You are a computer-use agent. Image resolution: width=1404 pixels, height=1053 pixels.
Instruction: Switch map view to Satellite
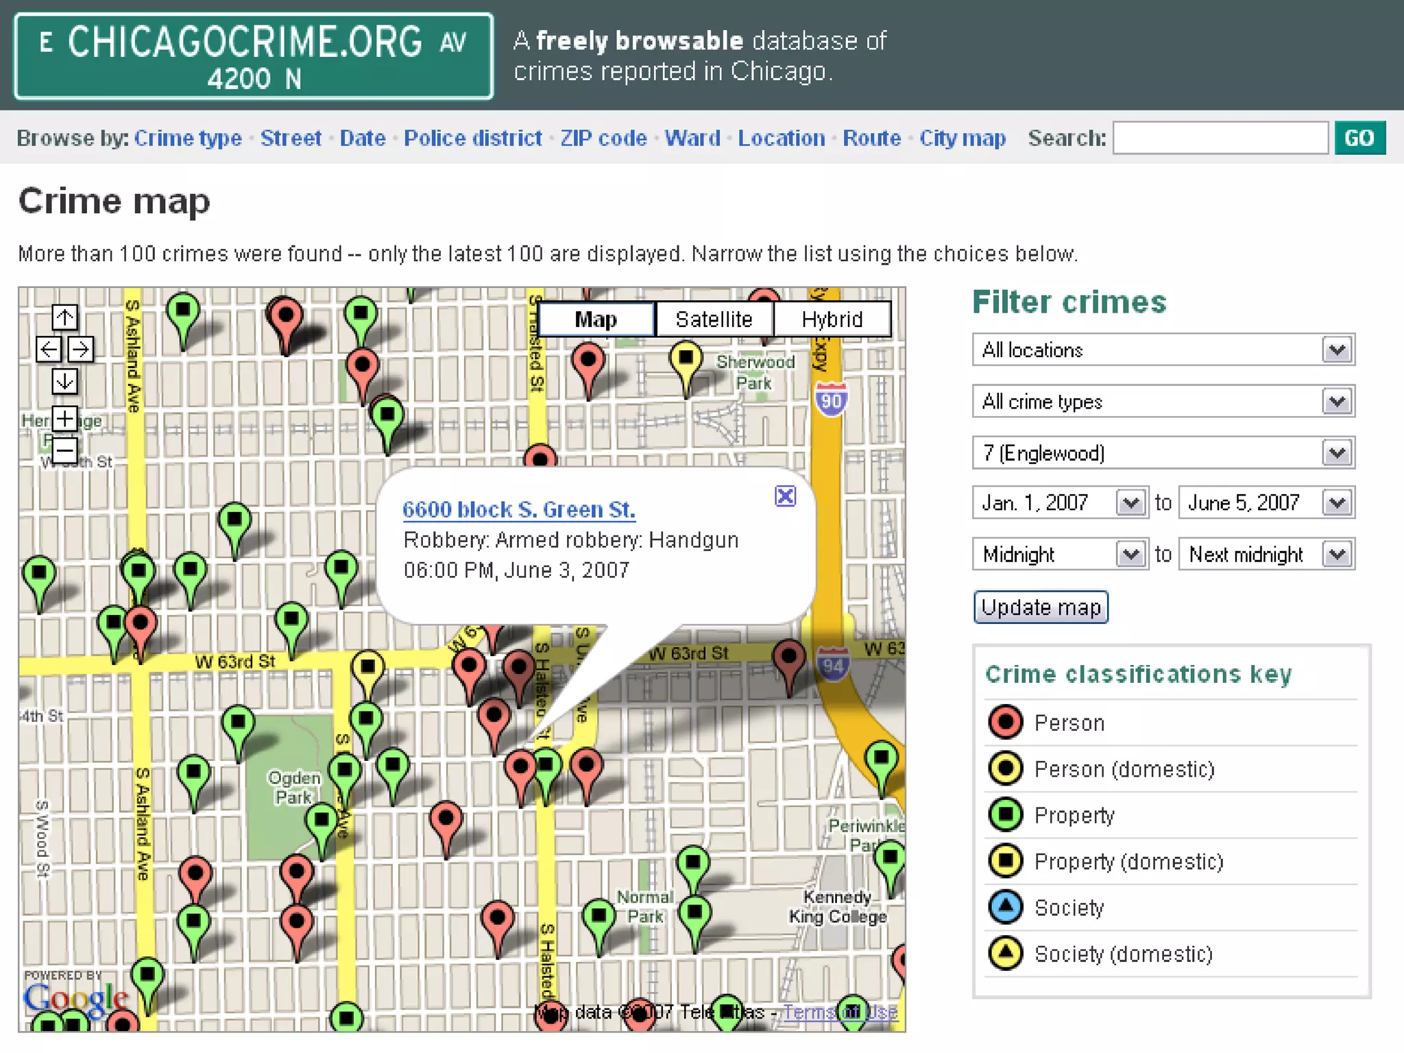tap(714, 319)
